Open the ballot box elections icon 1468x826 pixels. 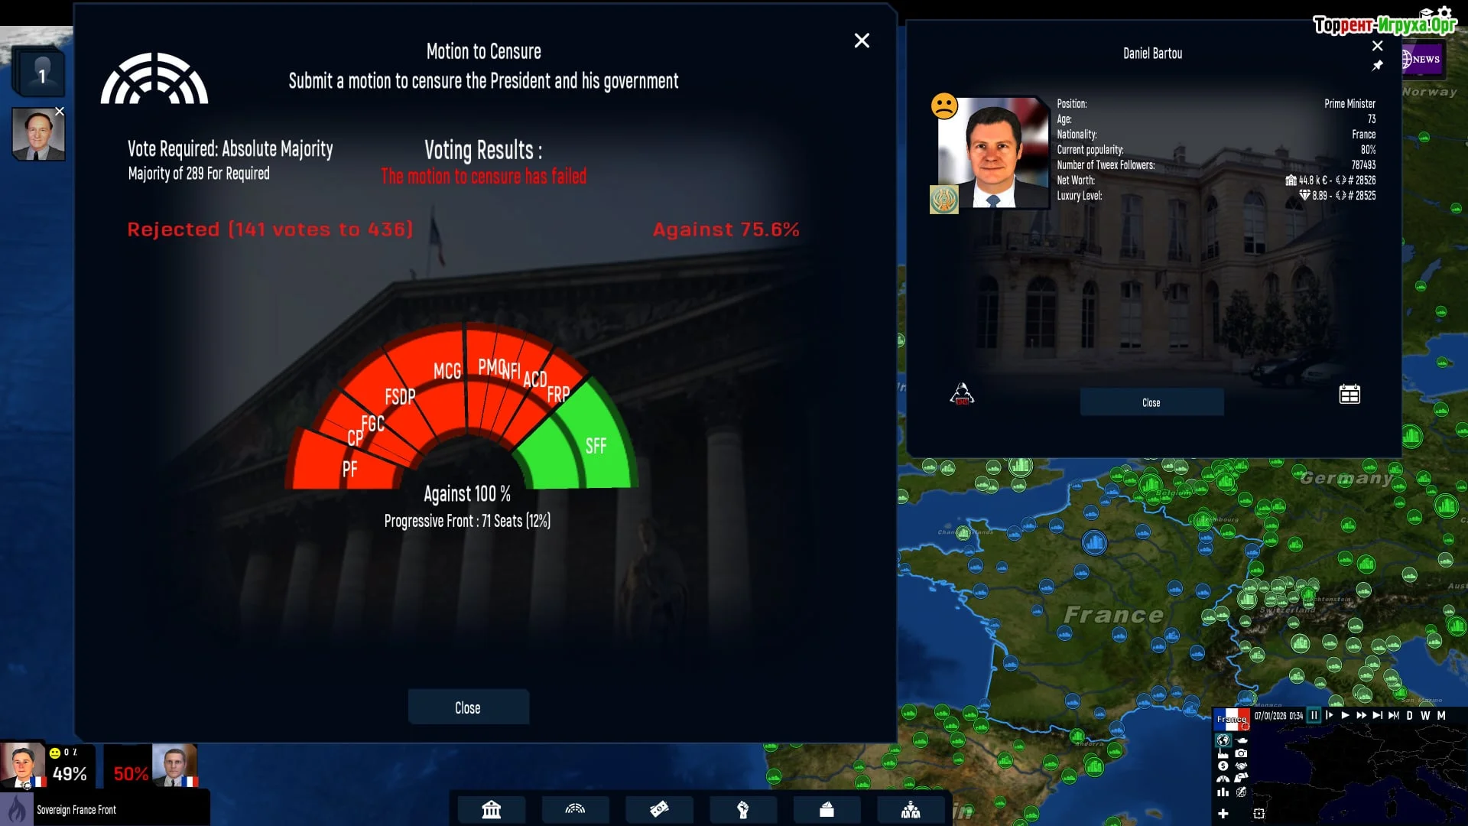tap(827, 809)
